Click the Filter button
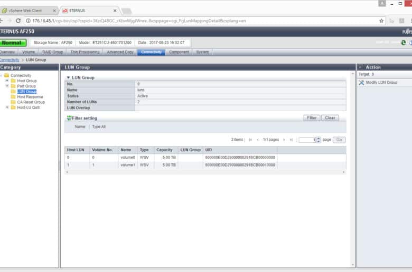 point(312,118)
